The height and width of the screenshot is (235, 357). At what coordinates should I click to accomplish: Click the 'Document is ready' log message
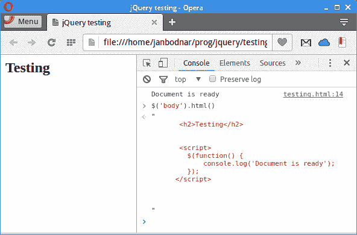click(x=185, y=94)
